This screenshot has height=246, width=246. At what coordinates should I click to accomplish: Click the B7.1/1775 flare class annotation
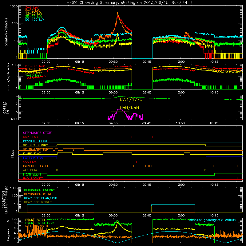131,99
